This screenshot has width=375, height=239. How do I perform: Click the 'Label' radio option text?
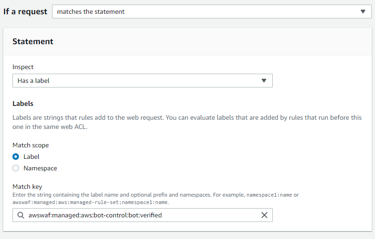point(31,157)
